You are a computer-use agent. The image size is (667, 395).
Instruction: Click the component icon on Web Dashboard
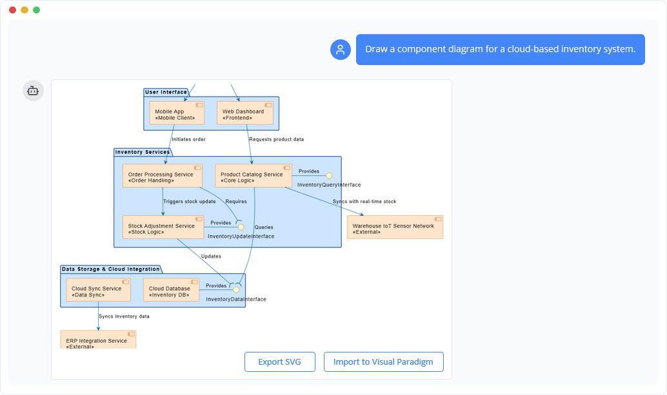point(268,104)
